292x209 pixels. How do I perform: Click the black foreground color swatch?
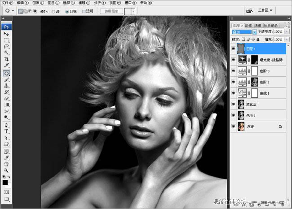click(x=5, y=182)
